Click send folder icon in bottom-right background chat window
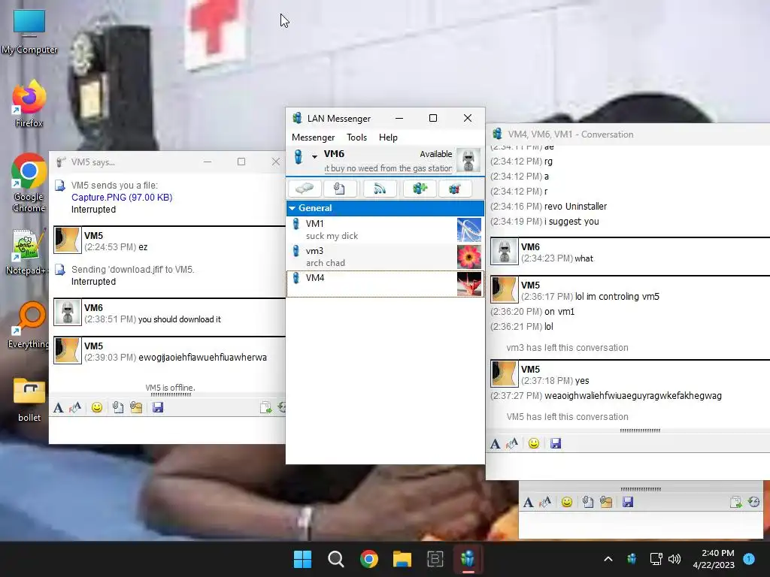 606,503
